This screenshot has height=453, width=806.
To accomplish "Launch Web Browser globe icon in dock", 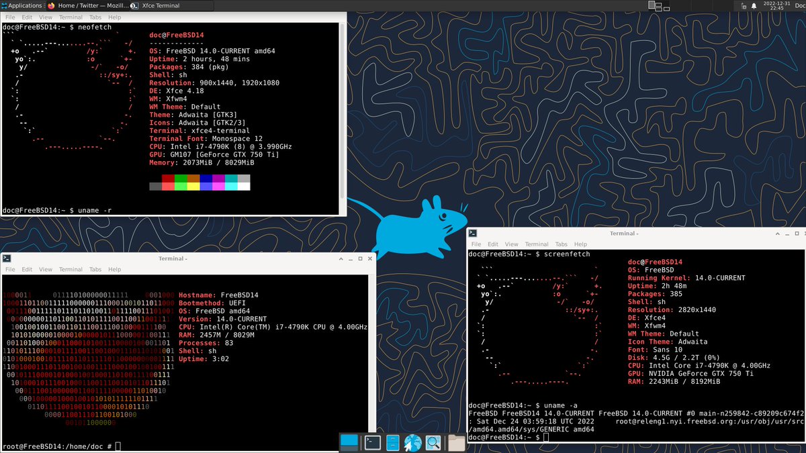I will pyautogui.click(x=412, y=442).
